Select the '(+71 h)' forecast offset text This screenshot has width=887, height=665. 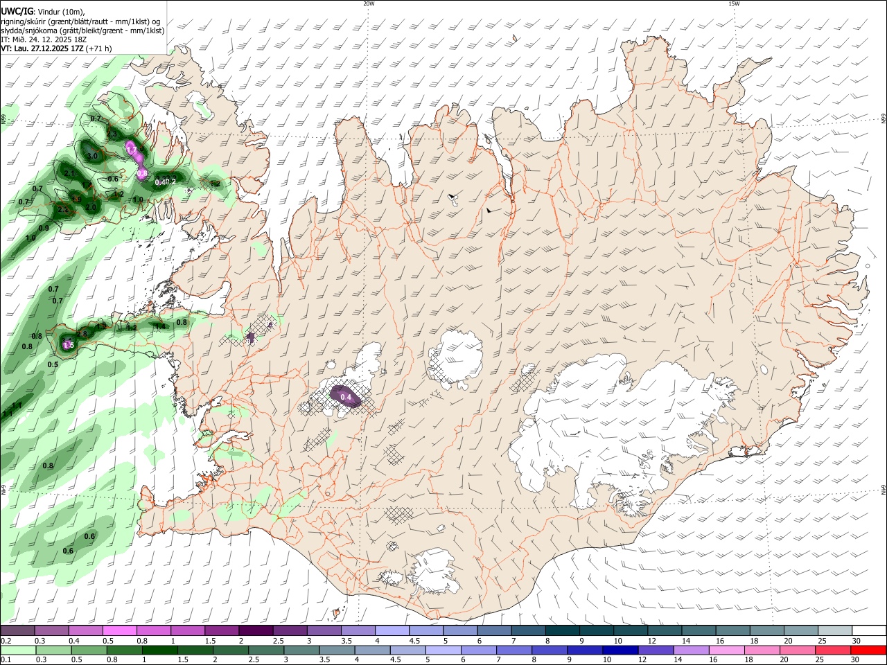pos(99,48)
